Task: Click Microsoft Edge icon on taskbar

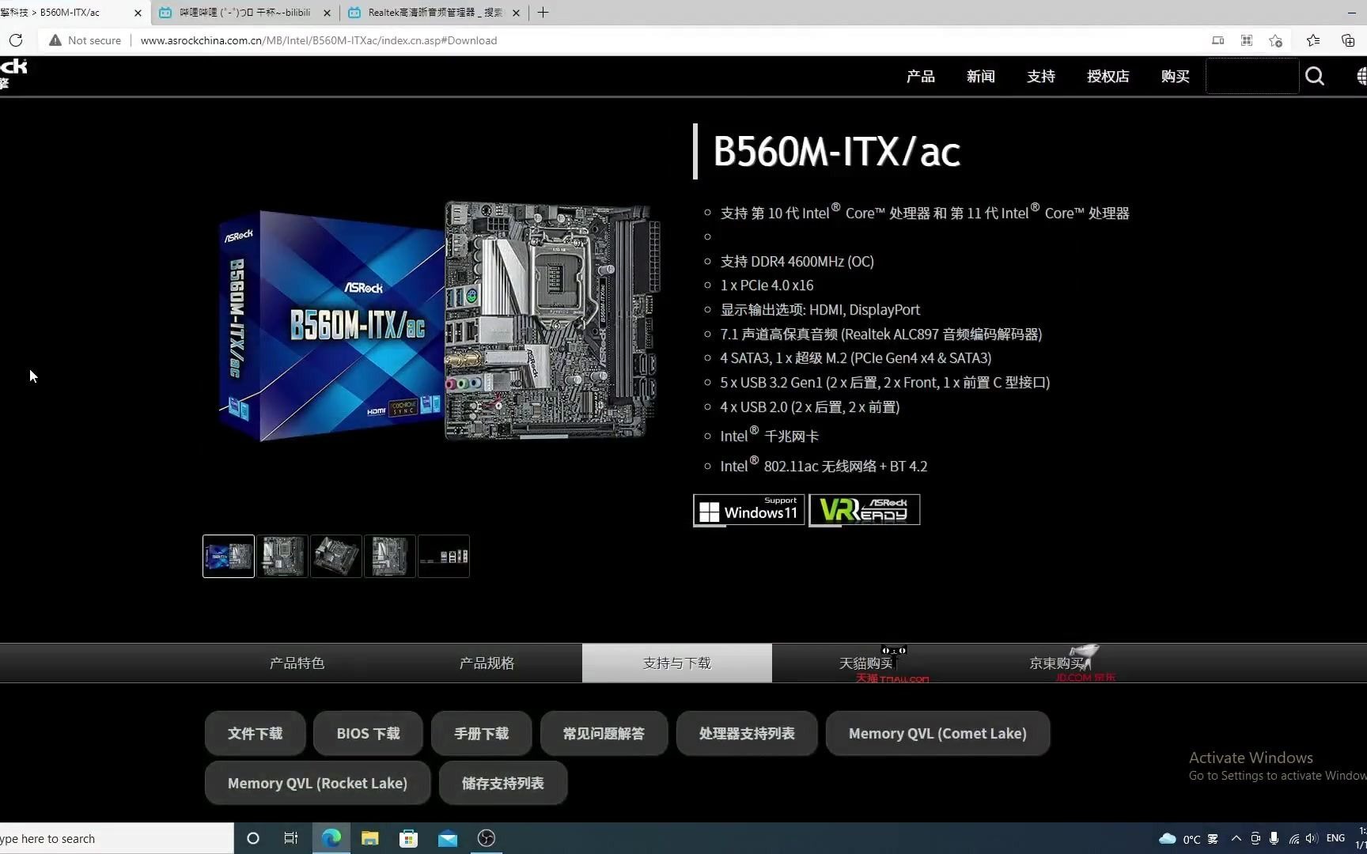Action: 331,838
